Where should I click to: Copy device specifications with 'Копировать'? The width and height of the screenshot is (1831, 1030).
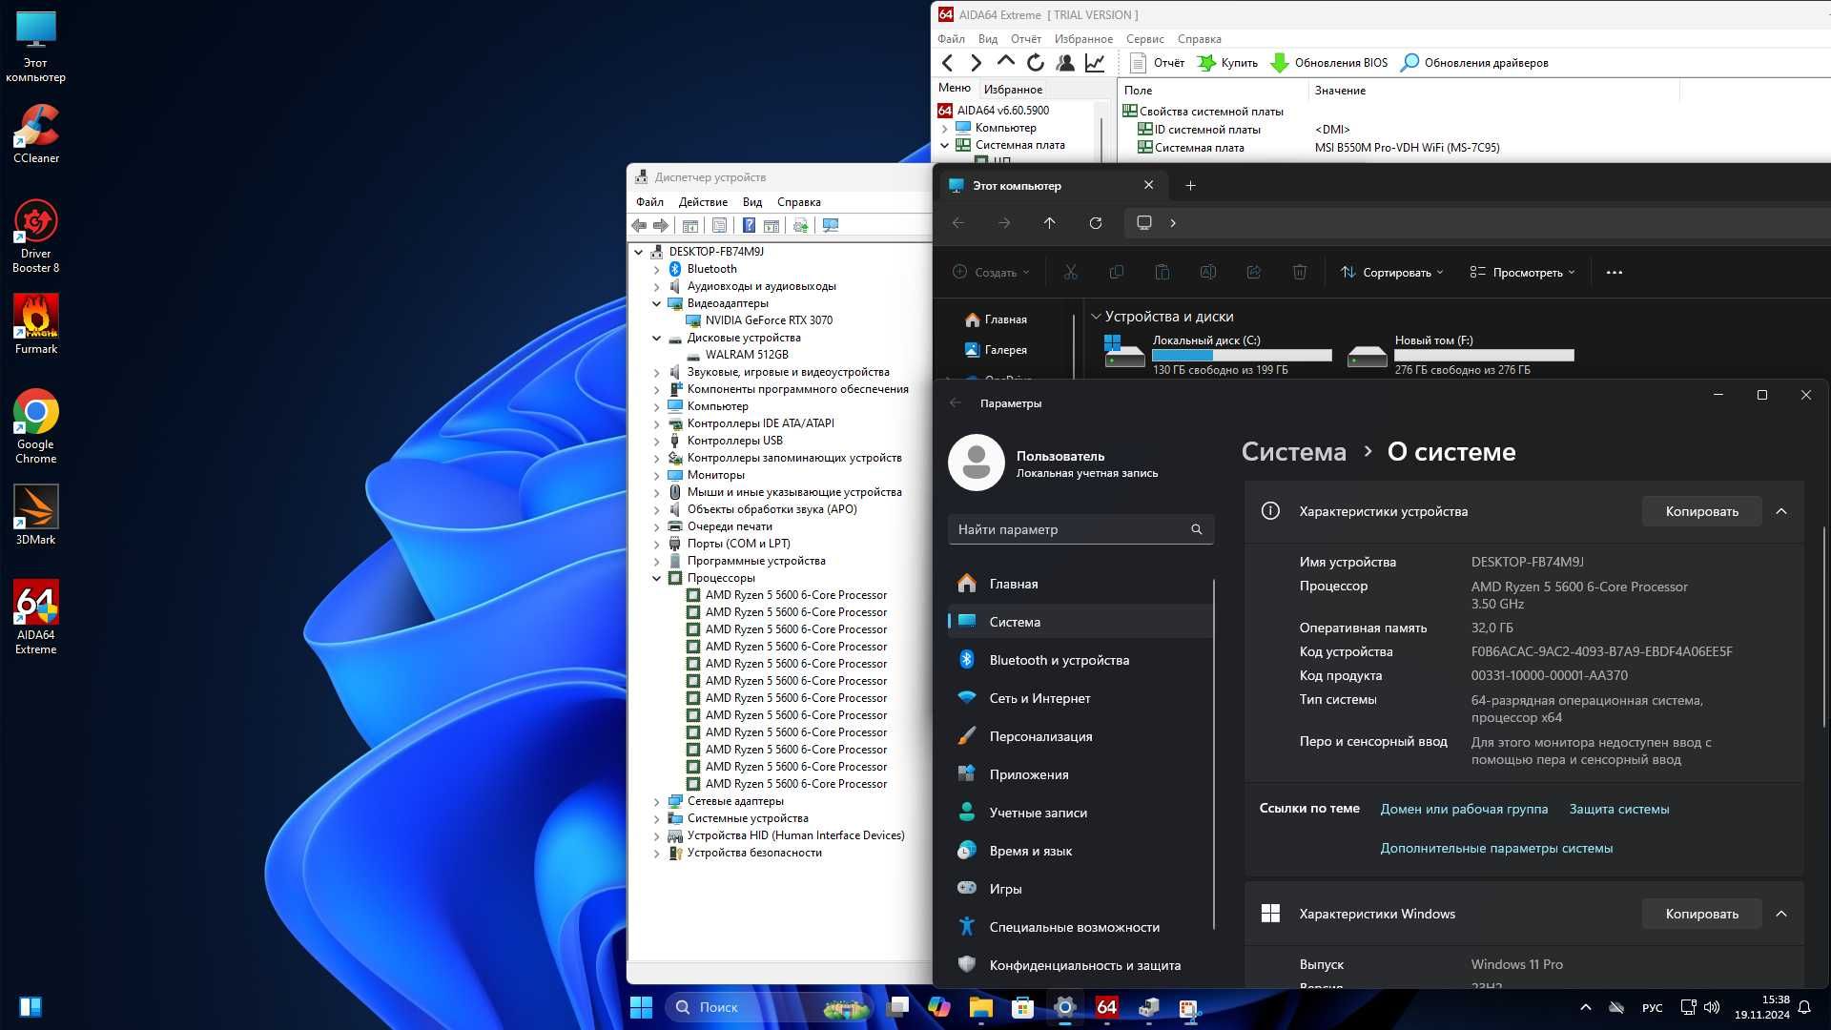pyautogui.click(x=1701, y=511)
